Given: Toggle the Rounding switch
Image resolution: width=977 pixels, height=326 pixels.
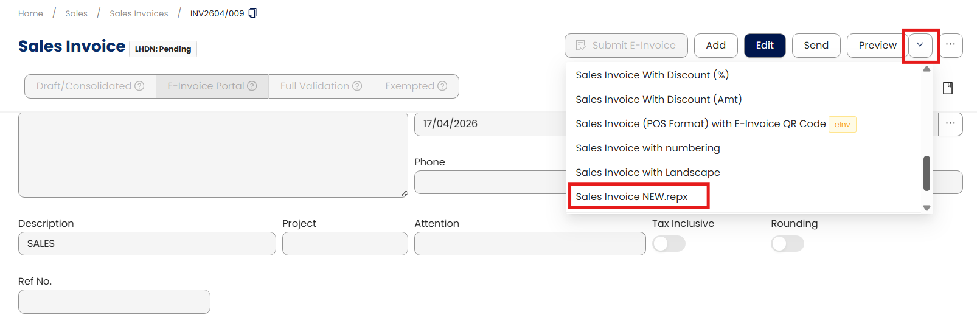Looking at the screenshot, I should tap(787, 244).
